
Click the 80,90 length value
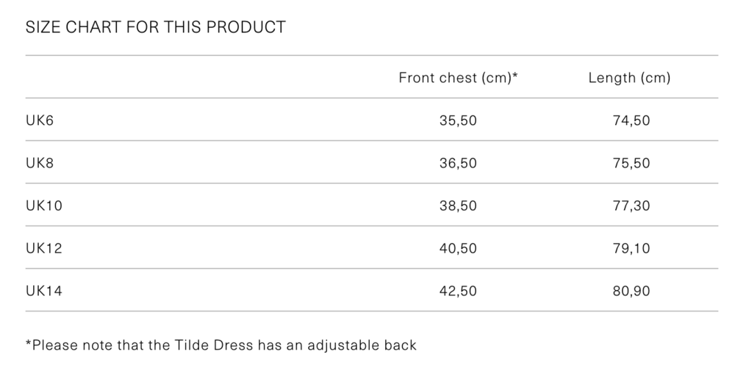(x=631, y=291)
